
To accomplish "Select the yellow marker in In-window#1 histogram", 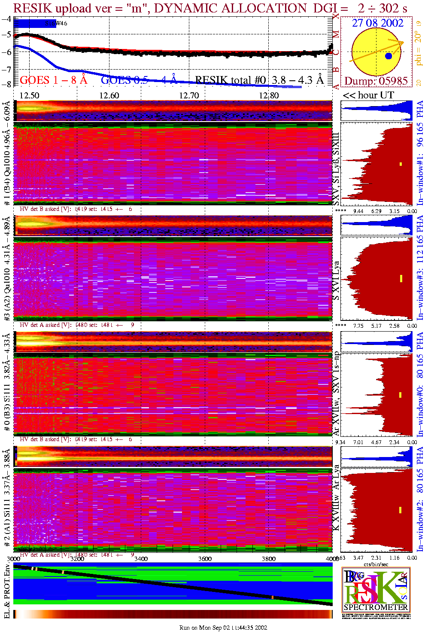I will coord(401,164).
